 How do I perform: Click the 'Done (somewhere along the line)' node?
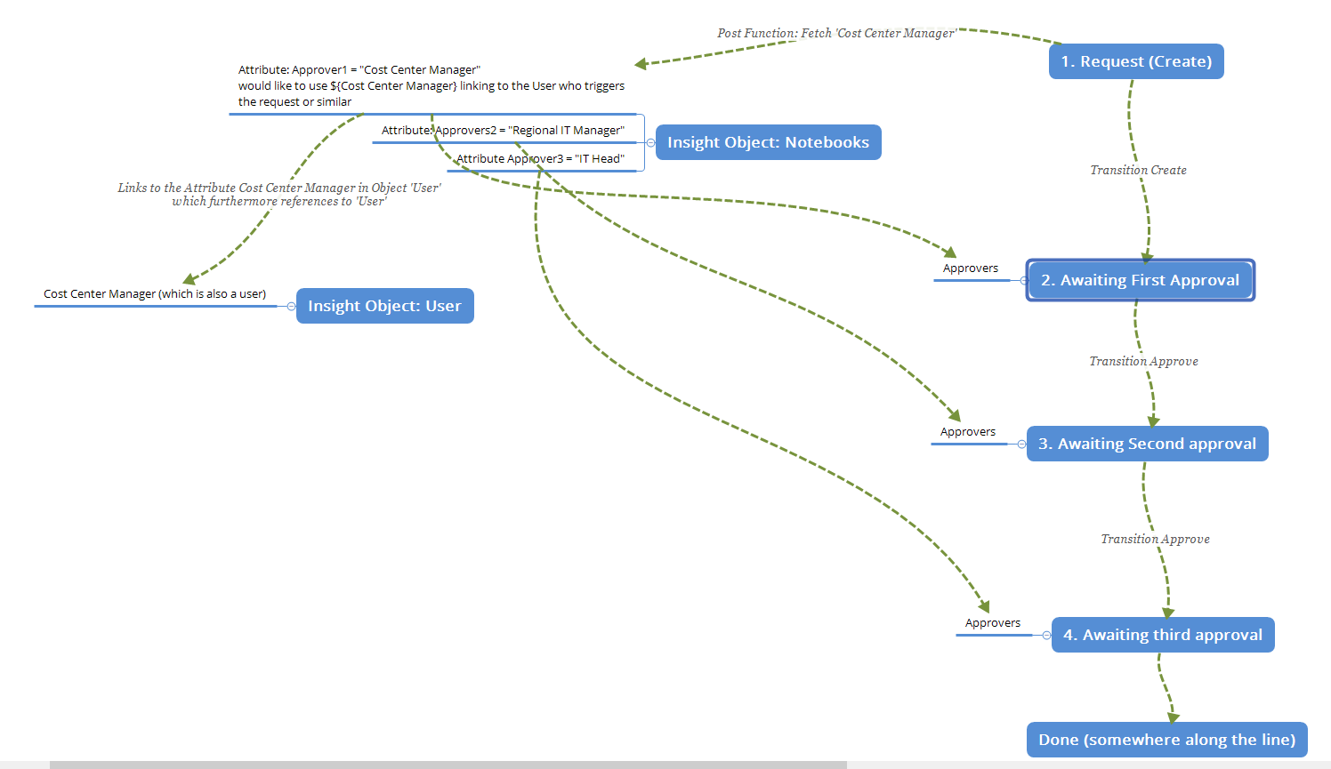(1167, 740)
